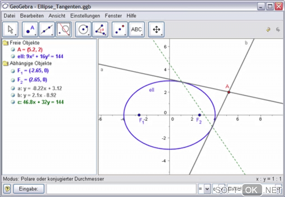Open the Bearbeiten menu
285x197 pixels.
[32, 16]
